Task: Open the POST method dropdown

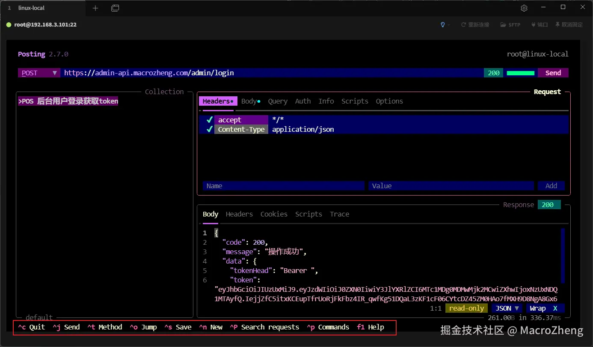Action: (x=39, y=73)
